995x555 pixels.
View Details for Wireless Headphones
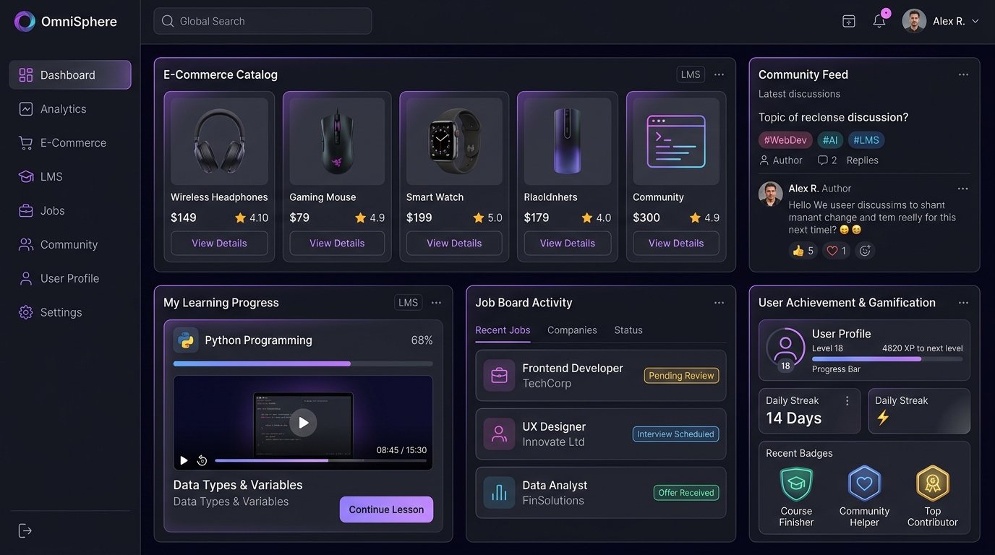pyautogui.click(x=219, y=244)
